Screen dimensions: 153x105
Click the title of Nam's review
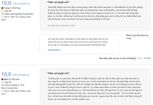(x=58, y=73)
